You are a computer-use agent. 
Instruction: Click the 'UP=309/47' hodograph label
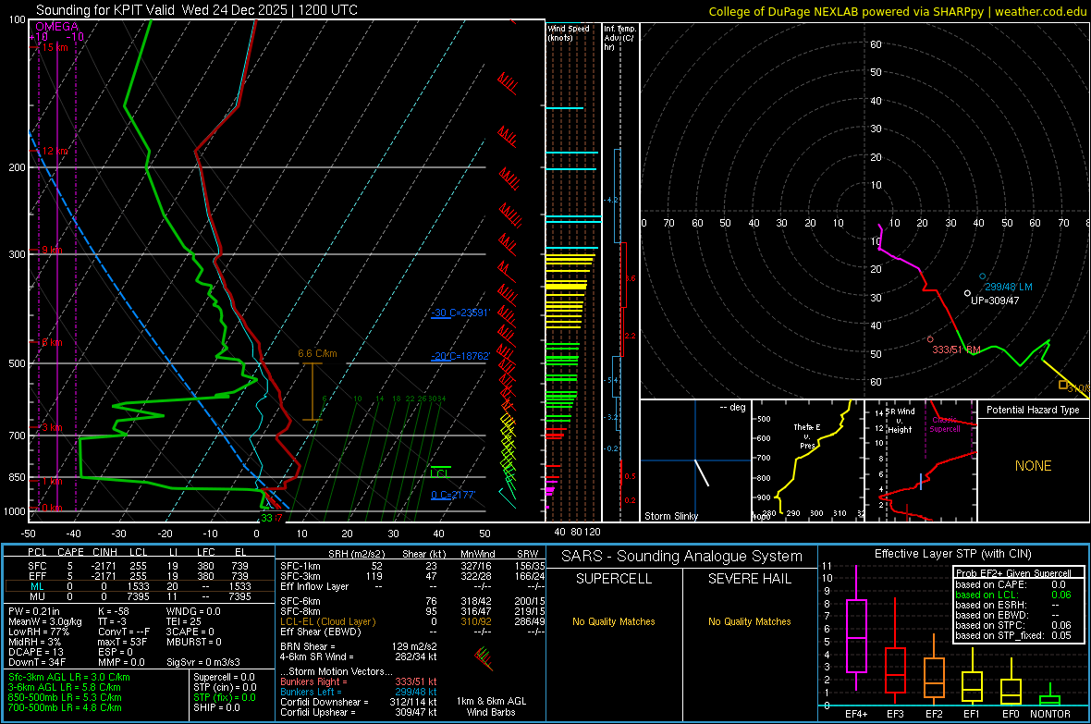click(995, 301)
